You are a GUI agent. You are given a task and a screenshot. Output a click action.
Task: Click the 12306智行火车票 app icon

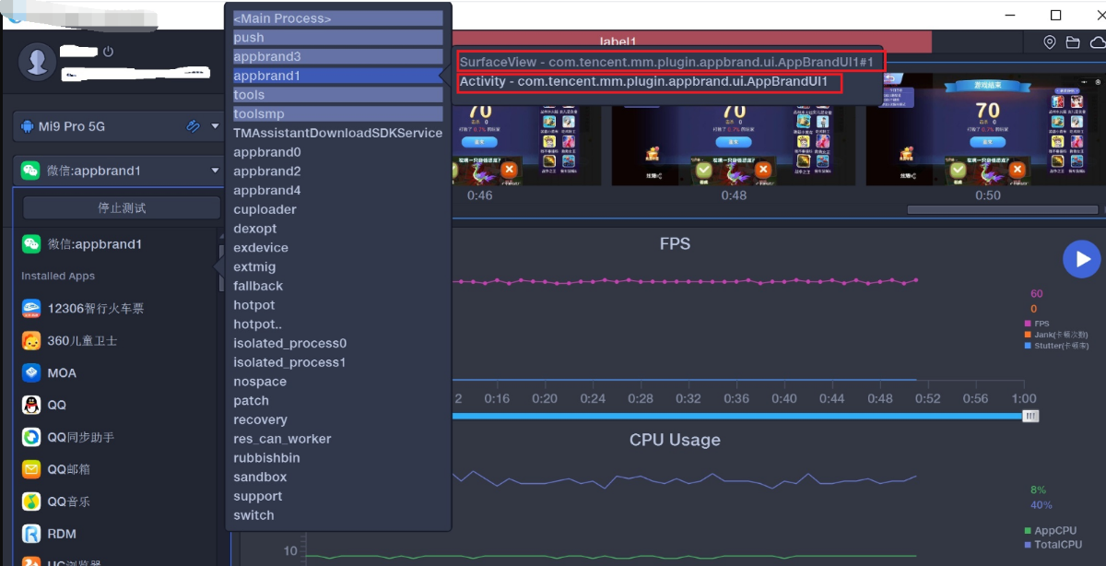[31, 309]
